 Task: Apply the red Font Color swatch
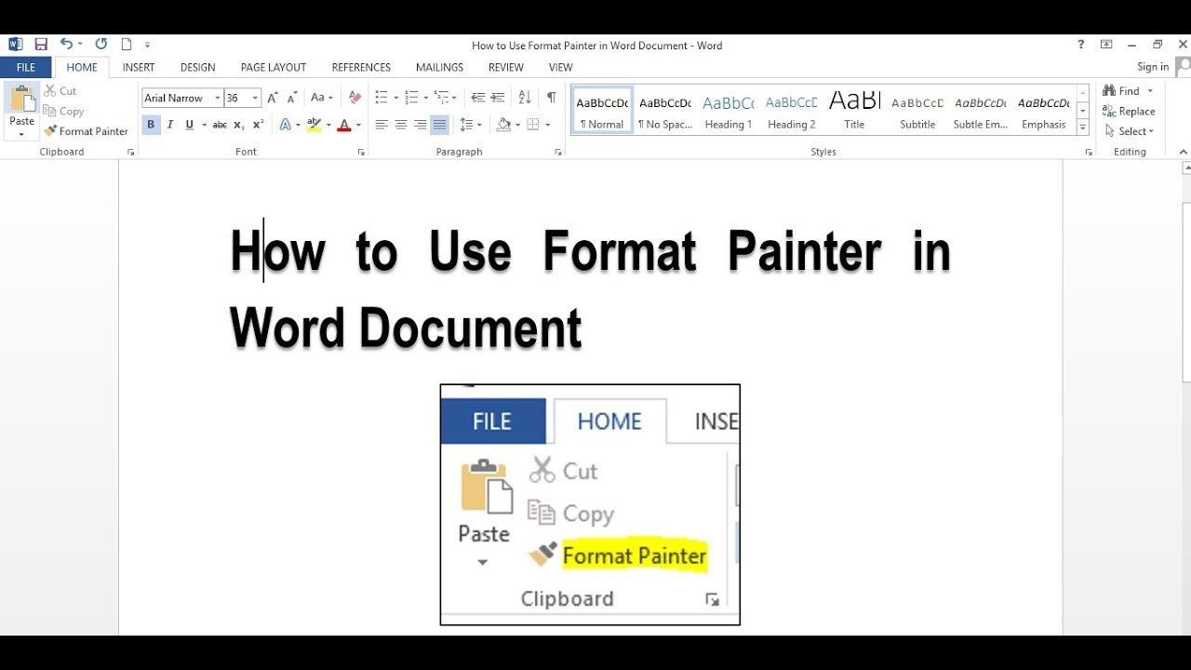[x=344, y=125]
